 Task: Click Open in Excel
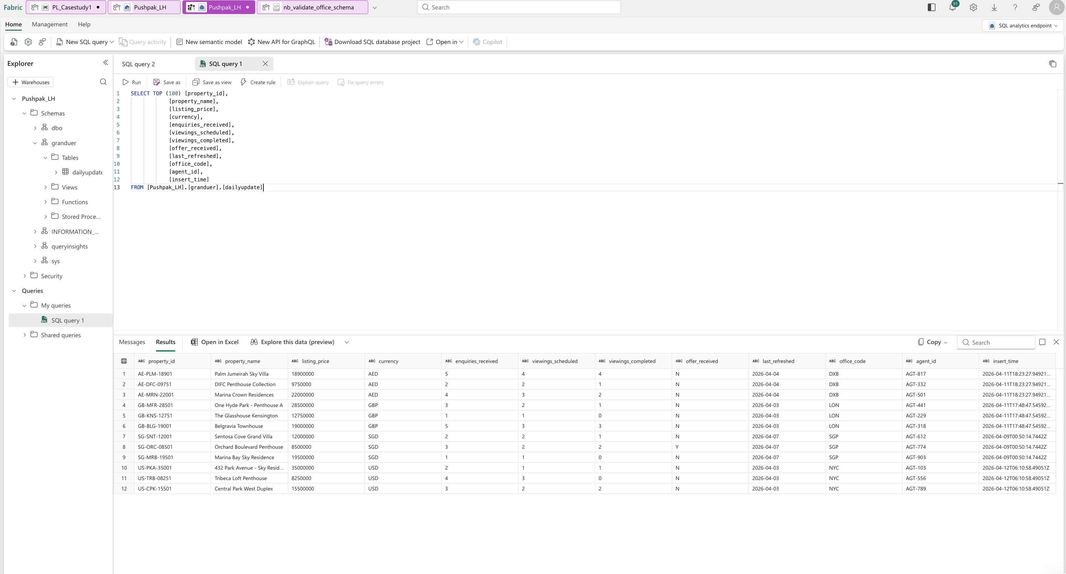[x=214, y=342]
